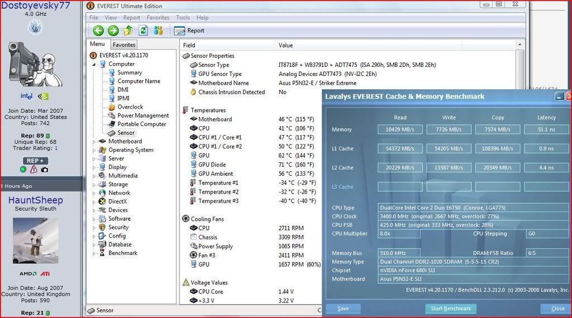Click the Memory Read 10429 MB/s field
Screen dimensions: 572x318
(x=400, y=129)
